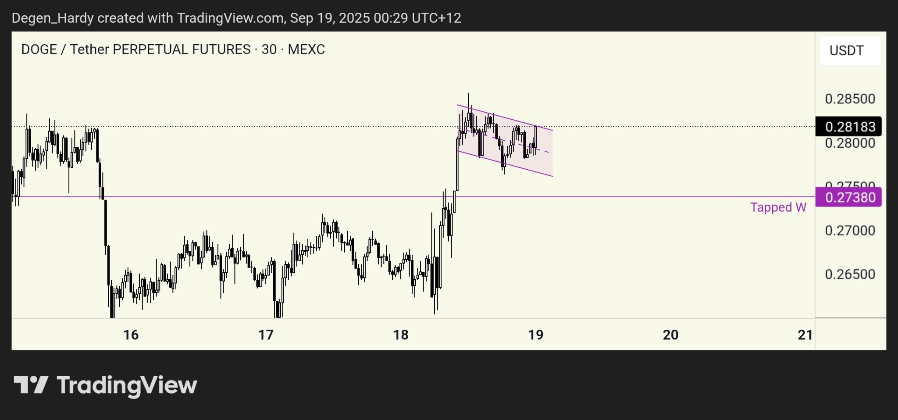Click date label 17 on time axis
This screenshot has height=420, width=898.
click(266, 335)
